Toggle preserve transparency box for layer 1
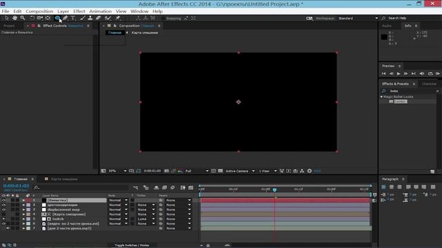 132,200
